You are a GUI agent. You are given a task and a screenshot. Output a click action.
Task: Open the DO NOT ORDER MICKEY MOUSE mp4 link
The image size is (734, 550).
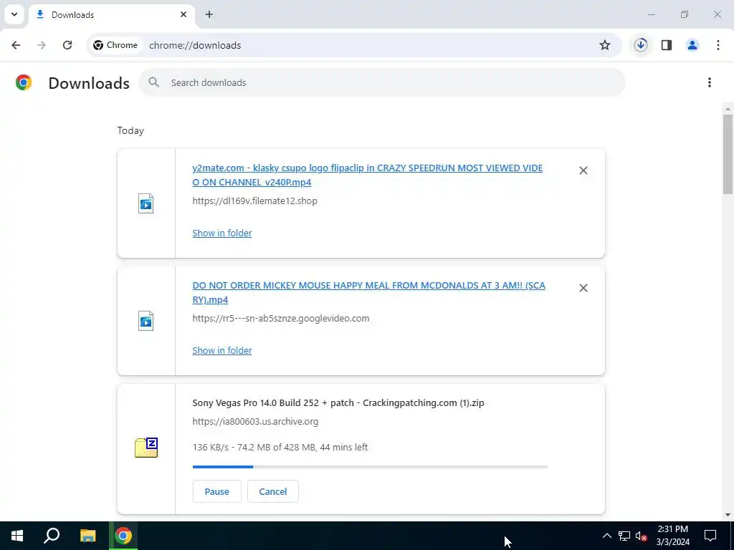coord(369,292)
